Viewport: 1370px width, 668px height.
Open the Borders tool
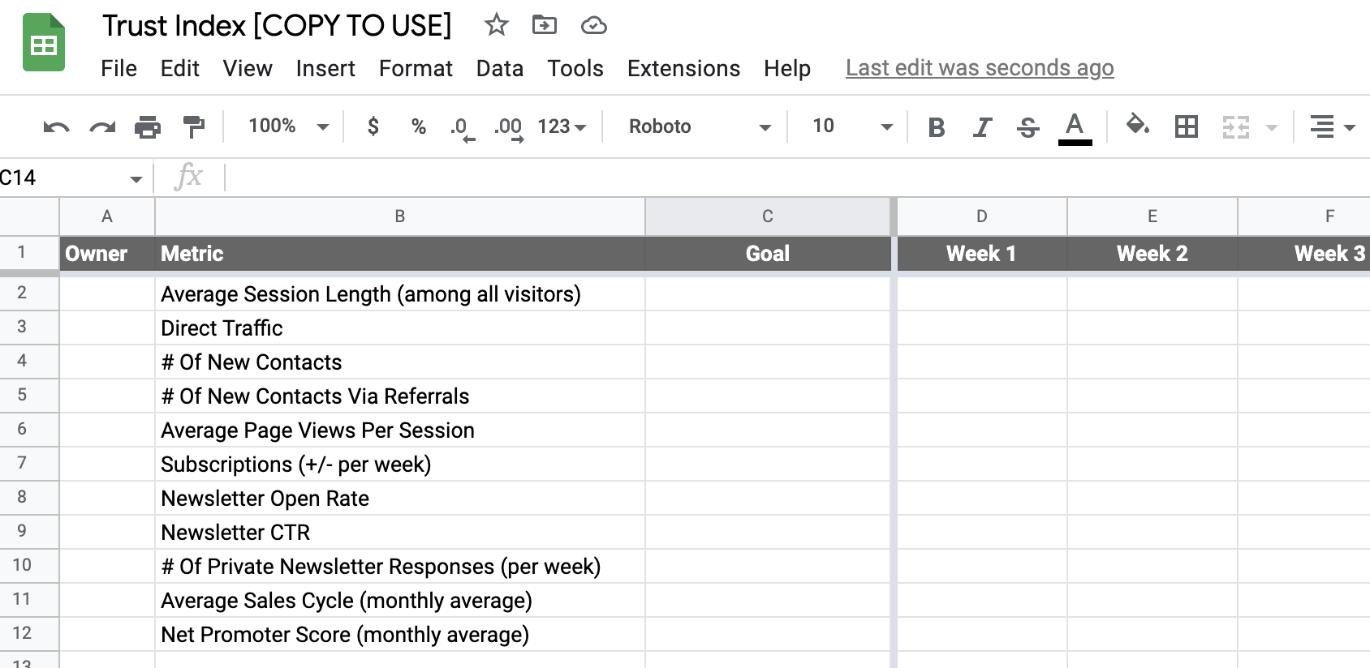click(x=1186, y=126)
